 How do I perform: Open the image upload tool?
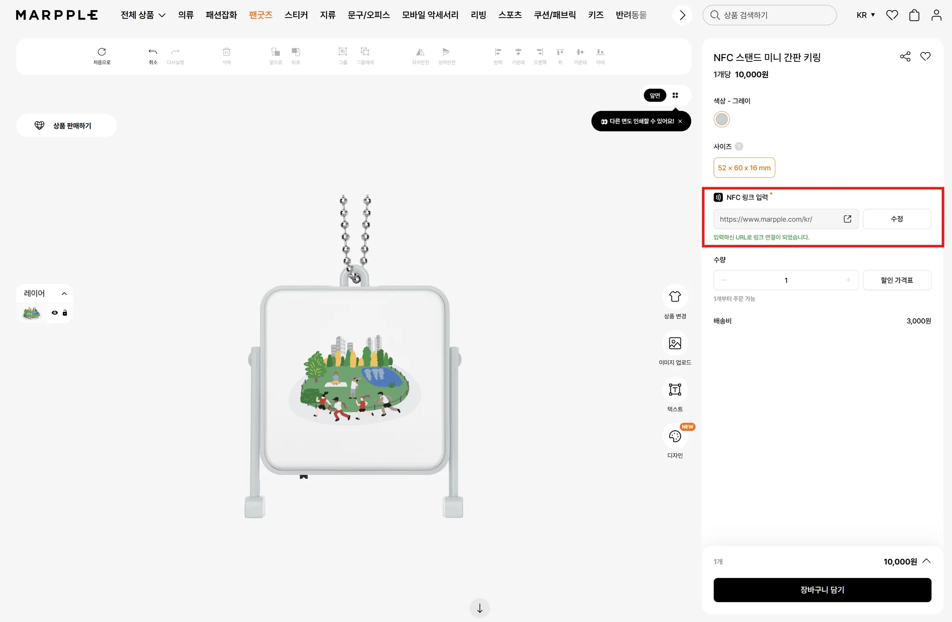[x=674, y=343]
